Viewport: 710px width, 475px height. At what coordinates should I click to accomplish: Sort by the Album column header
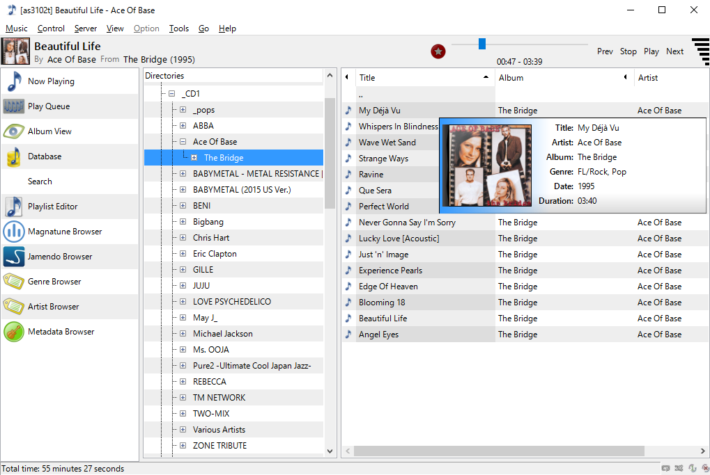pos(564,78)
